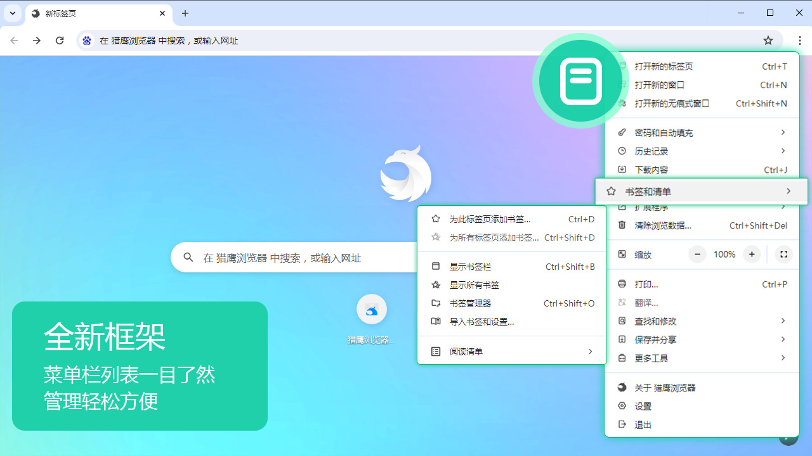812x456 pixels.
Task: Open the browser's three-dot main menu
Action: pyautogui.click(x=799, y=40)
